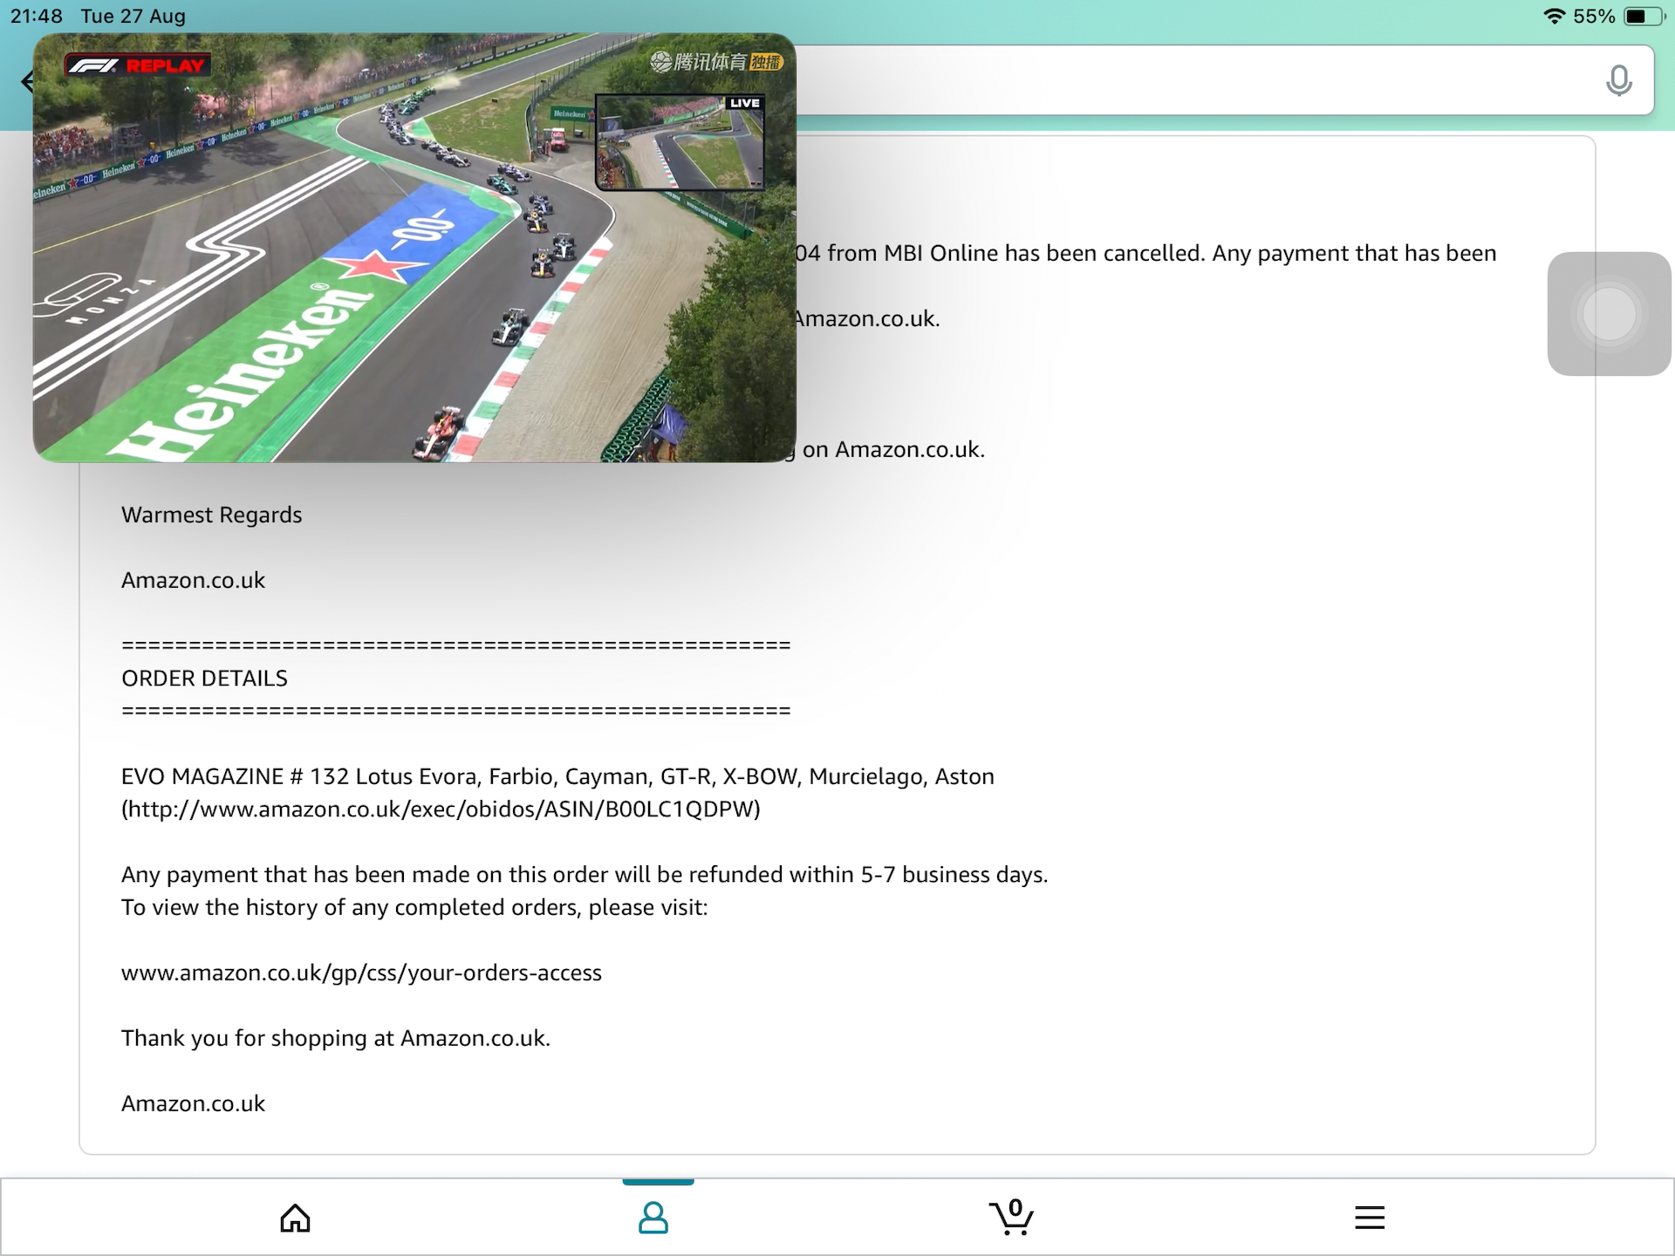Go back using the back arrow

pyautogui.click(x=27, y=82)
